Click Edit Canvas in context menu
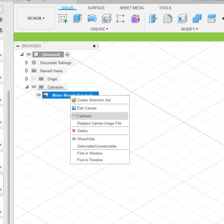The height and width of the screenshot is (224, 224). coord(87,108)
